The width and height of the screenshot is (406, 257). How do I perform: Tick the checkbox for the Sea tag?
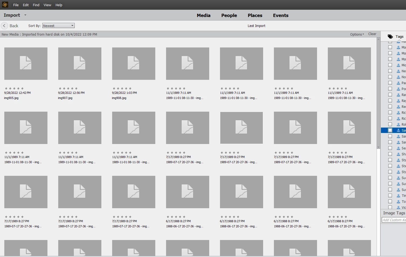pos(390,148)
